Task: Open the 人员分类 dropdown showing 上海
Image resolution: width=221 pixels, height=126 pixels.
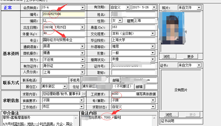Action: coord(83,72)
